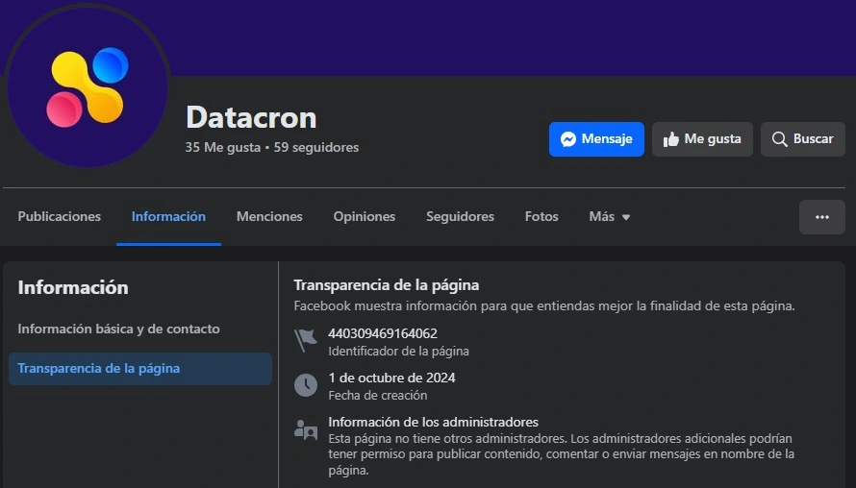Click the 35 Me gusta count
Viewport: 856px width, 488px height.
223,147
